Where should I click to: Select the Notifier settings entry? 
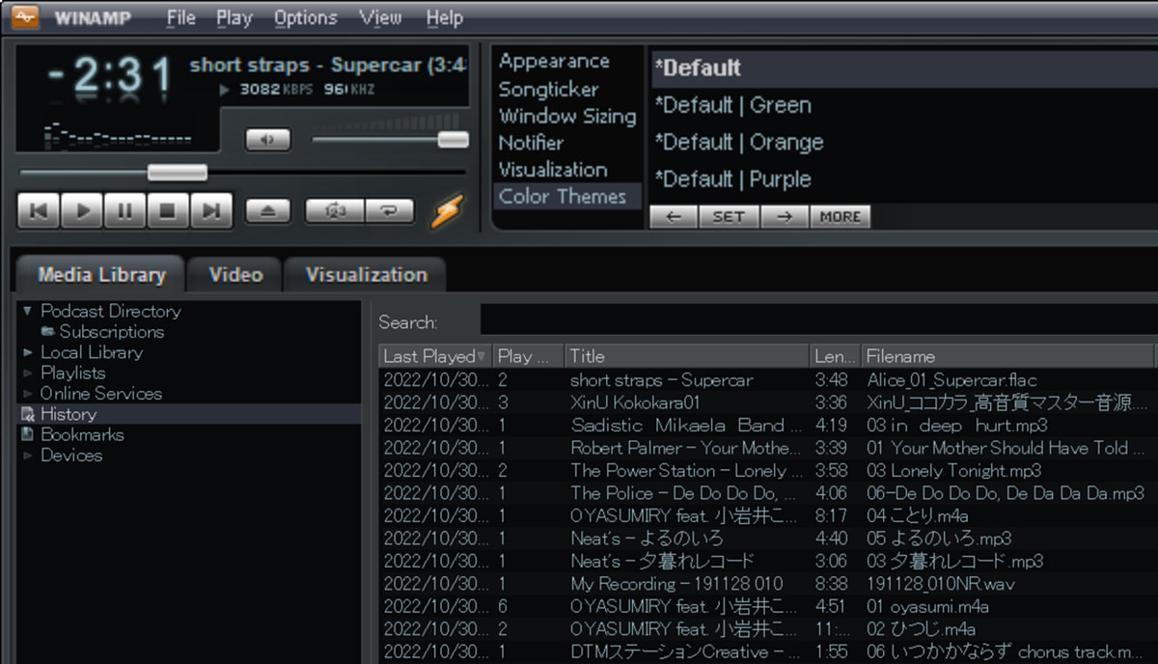coord(531,143)
